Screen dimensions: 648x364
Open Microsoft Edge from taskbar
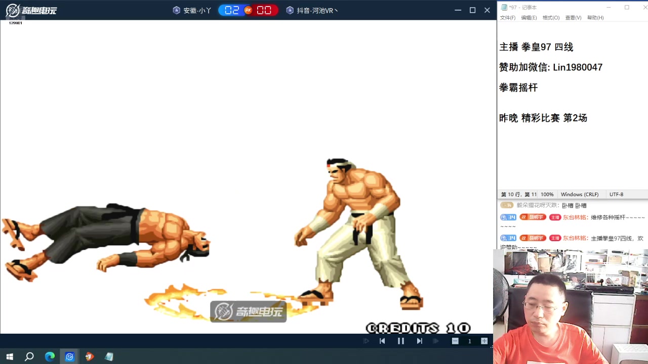[50, 356]
